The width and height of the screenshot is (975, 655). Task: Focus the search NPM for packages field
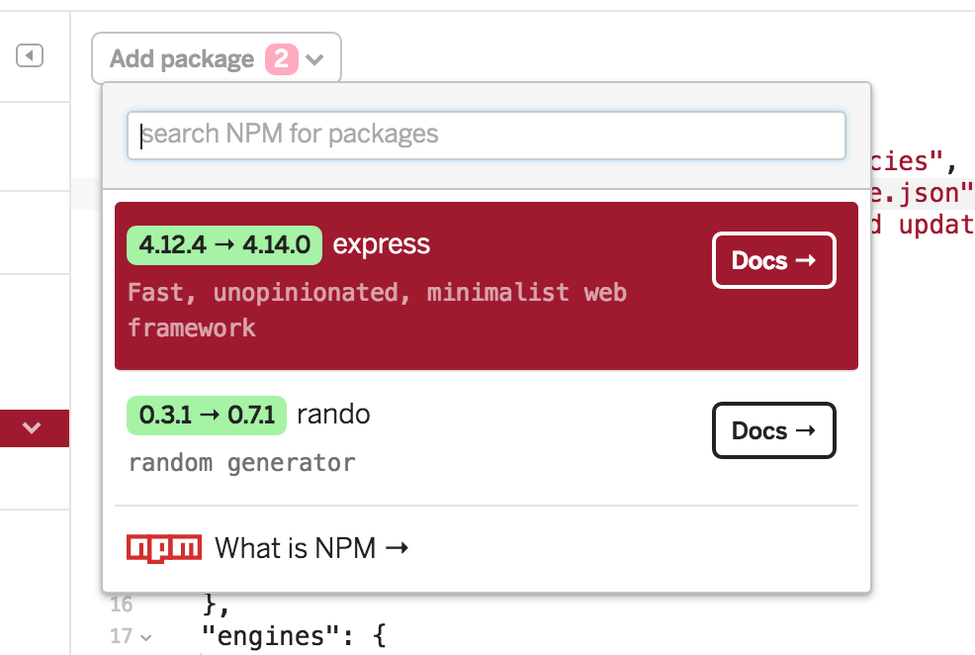pyautogui.click(x=487, y=135)
